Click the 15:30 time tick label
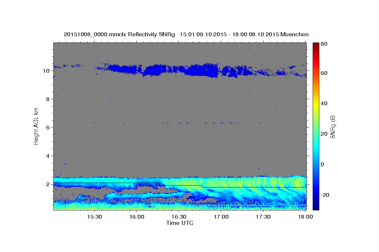 pos(94,217)
